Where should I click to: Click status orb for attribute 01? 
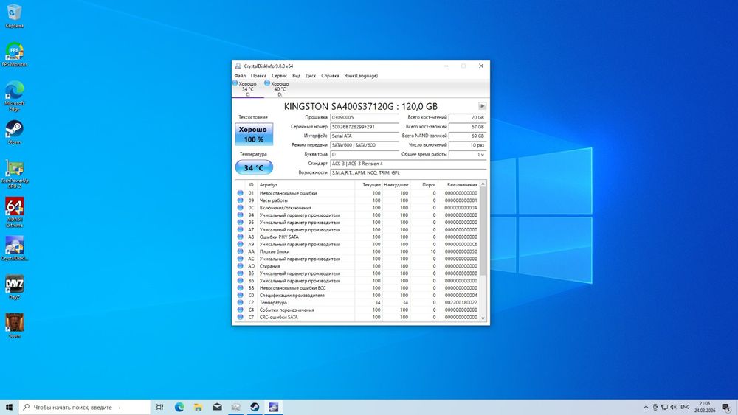240,193
